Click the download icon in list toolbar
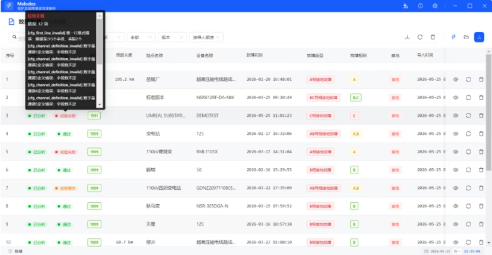492x255 pixels. (407, 37)
